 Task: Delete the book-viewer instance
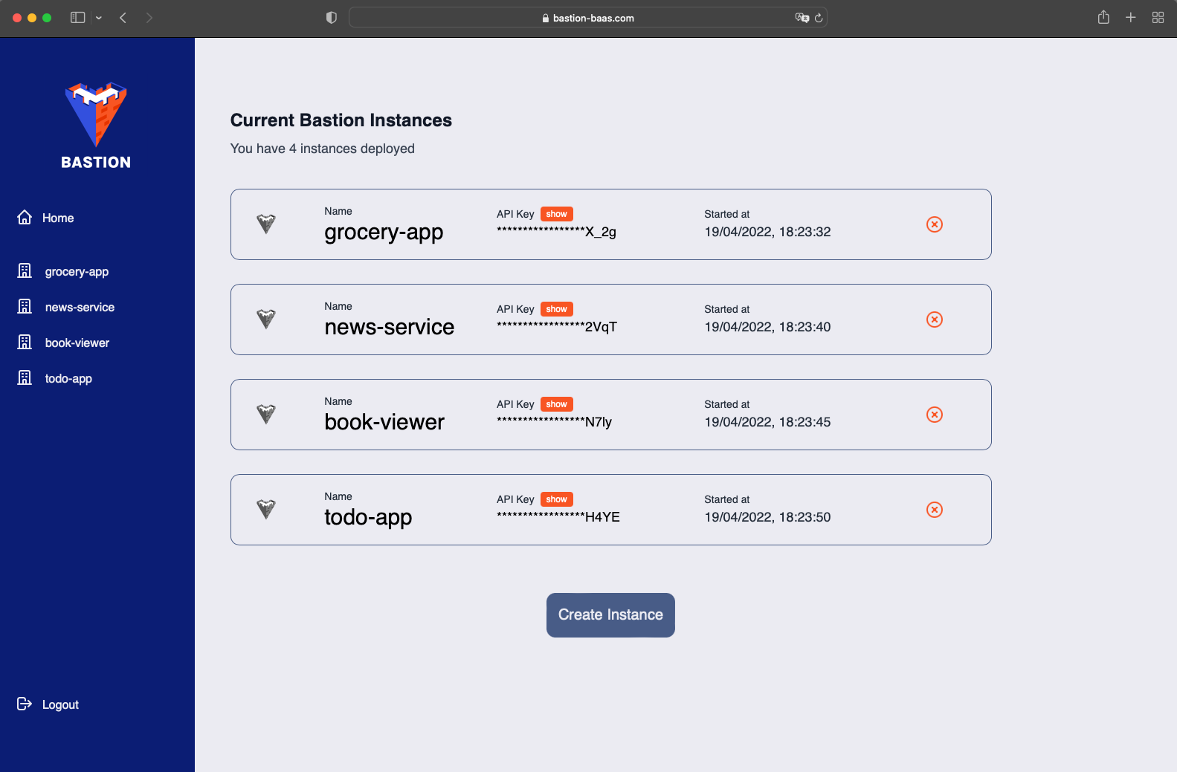pyautogui.click(x=934, y=415)
